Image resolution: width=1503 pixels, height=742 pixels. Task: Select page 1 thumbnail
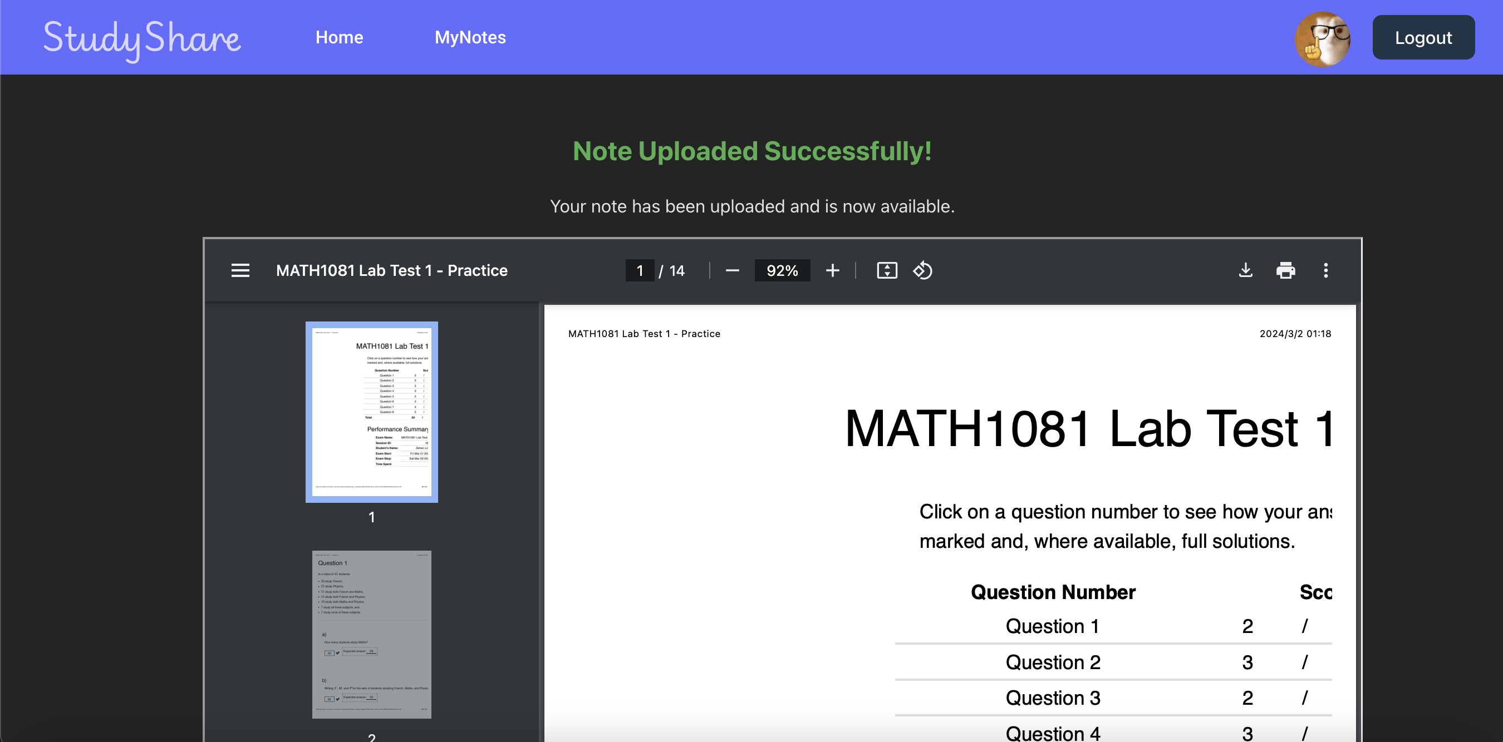(x=372, y=412)
